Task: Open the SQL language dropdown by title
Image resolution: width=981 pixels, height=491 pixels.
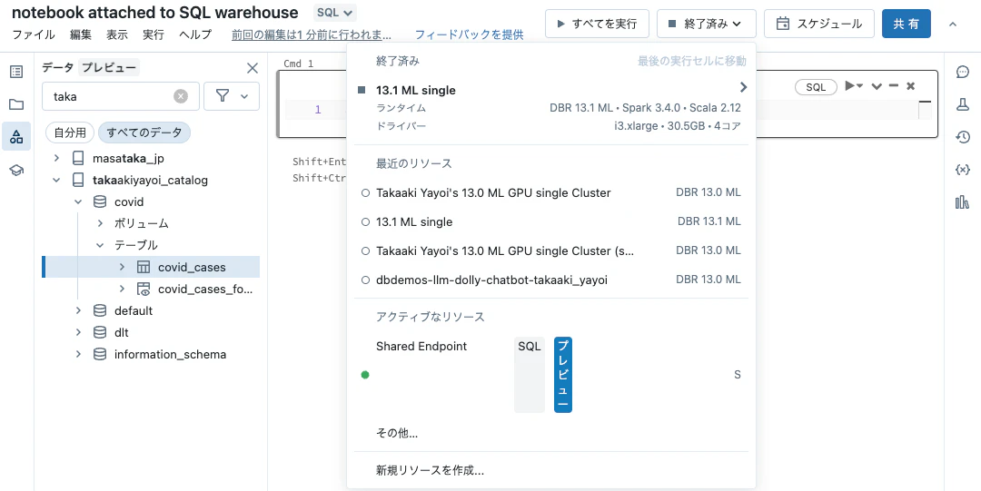Action: (x=335, y=12)
